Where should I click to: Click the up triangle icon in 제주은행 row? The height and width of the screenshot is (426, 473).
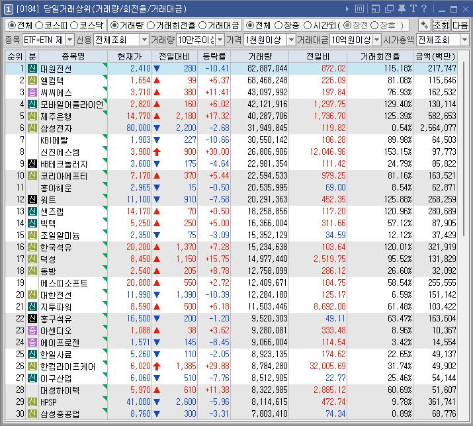pos(157,116)
